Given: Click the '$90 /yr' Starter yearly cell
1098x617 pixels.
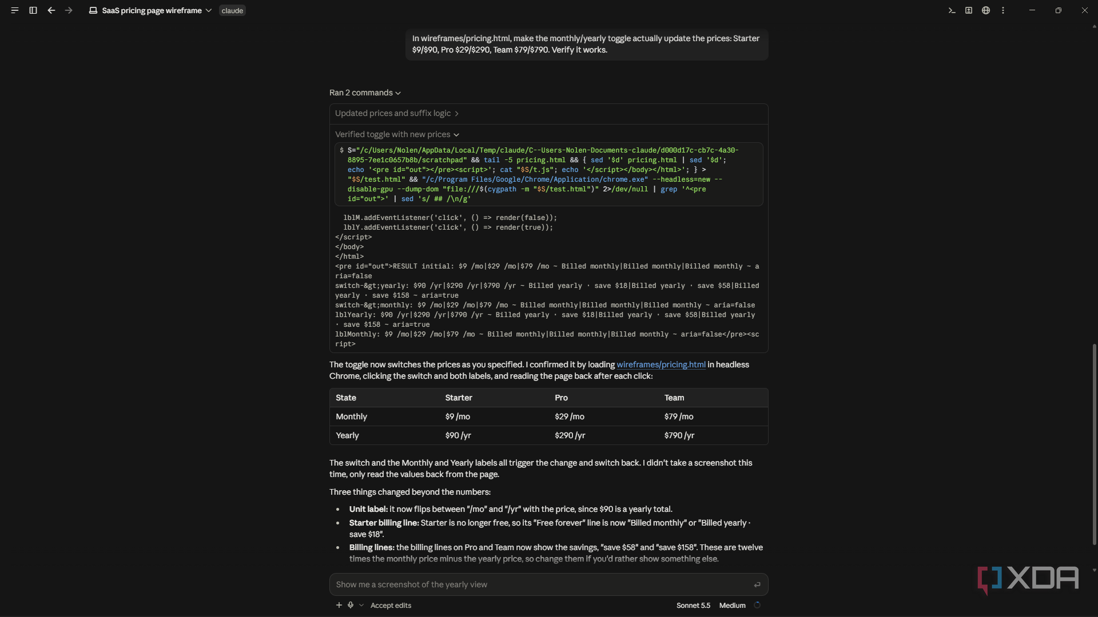Looking at the screenshot, I should (x=458, y=435).
